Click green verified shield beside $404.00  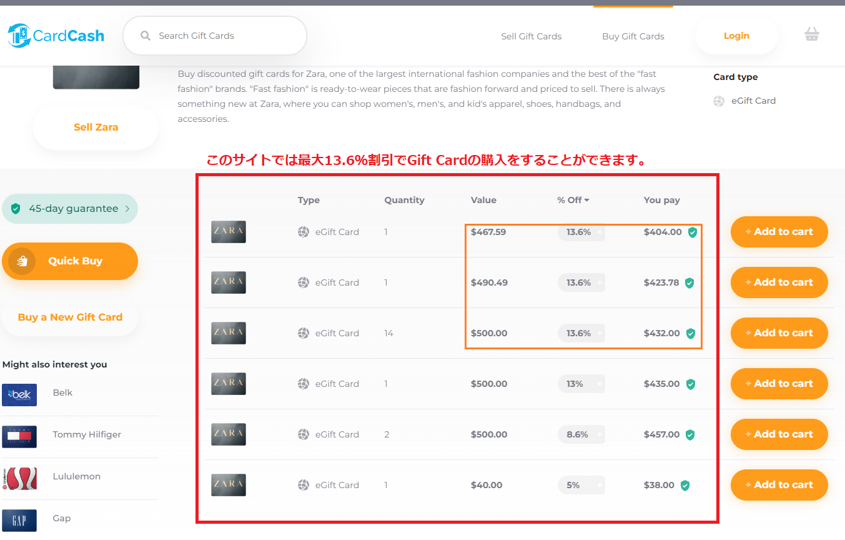692,232
